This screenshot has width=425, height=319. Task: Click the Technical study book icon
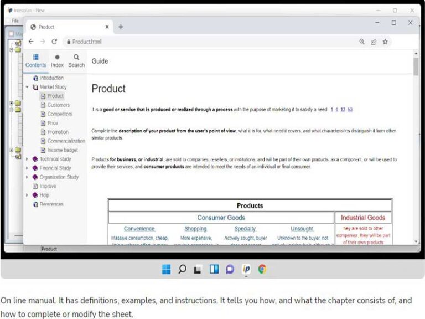35,159
